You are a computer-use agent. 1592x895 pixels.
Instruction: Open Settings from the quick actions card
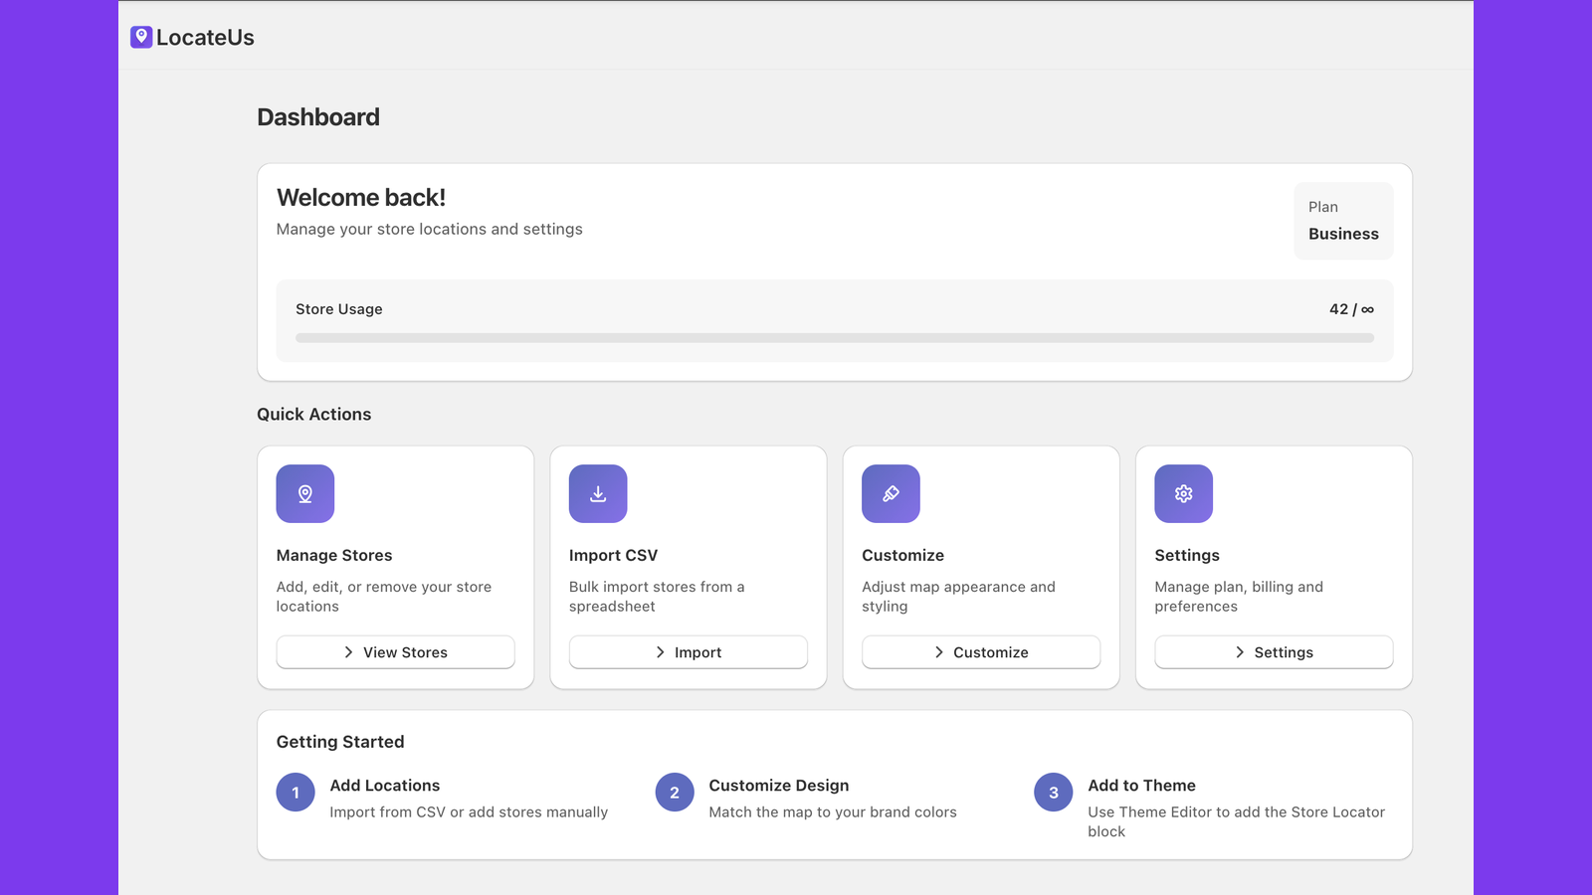pyautogui.click(x=1274, y=652)
